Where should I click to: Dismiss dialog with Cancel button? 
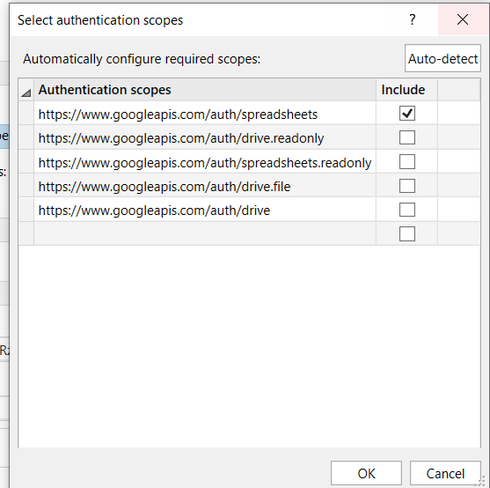point(445,473)
